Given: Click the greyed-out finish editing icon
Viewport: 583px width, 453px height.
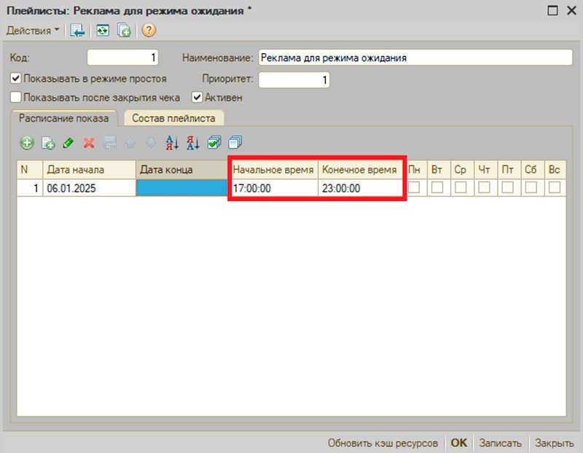Looking at the screenshot, I should [110, 143].
